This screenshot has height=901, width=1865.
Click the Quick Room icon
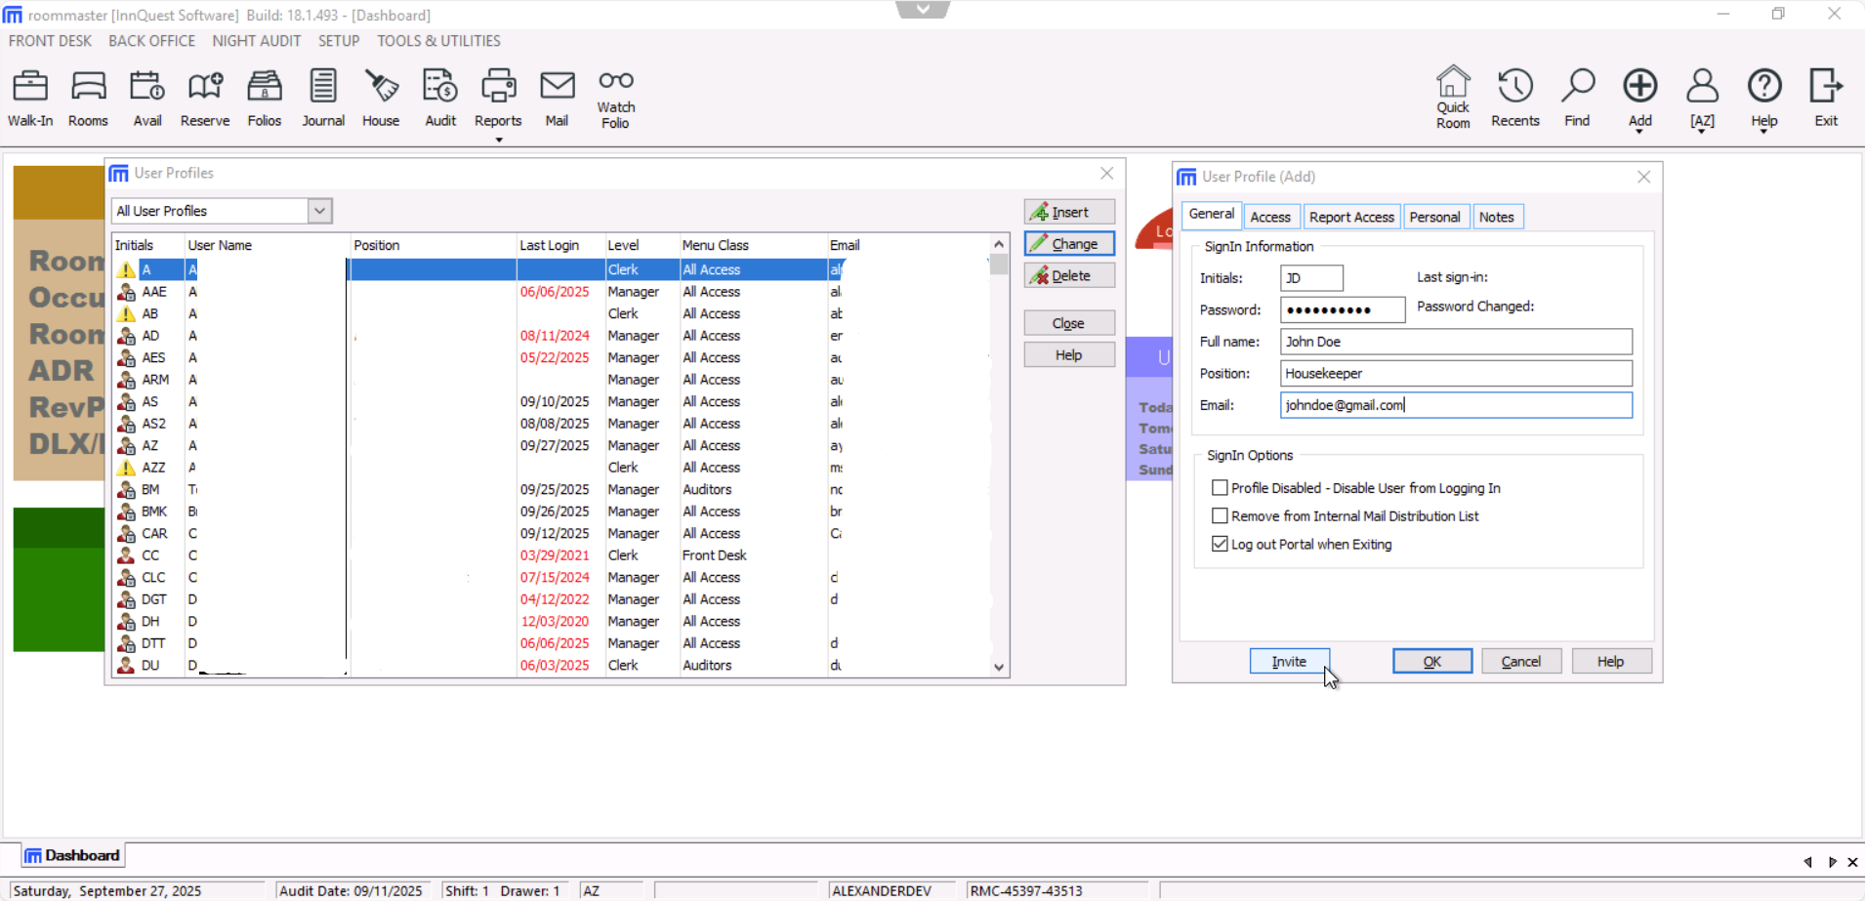[x=1452, y=97]
